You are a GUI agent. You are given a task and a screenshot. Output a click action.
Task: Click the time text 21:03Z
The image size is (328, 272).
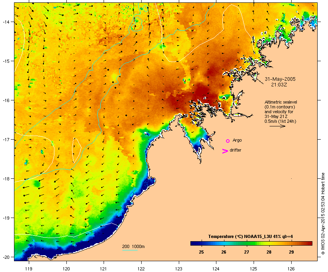[x=279, y=85]
